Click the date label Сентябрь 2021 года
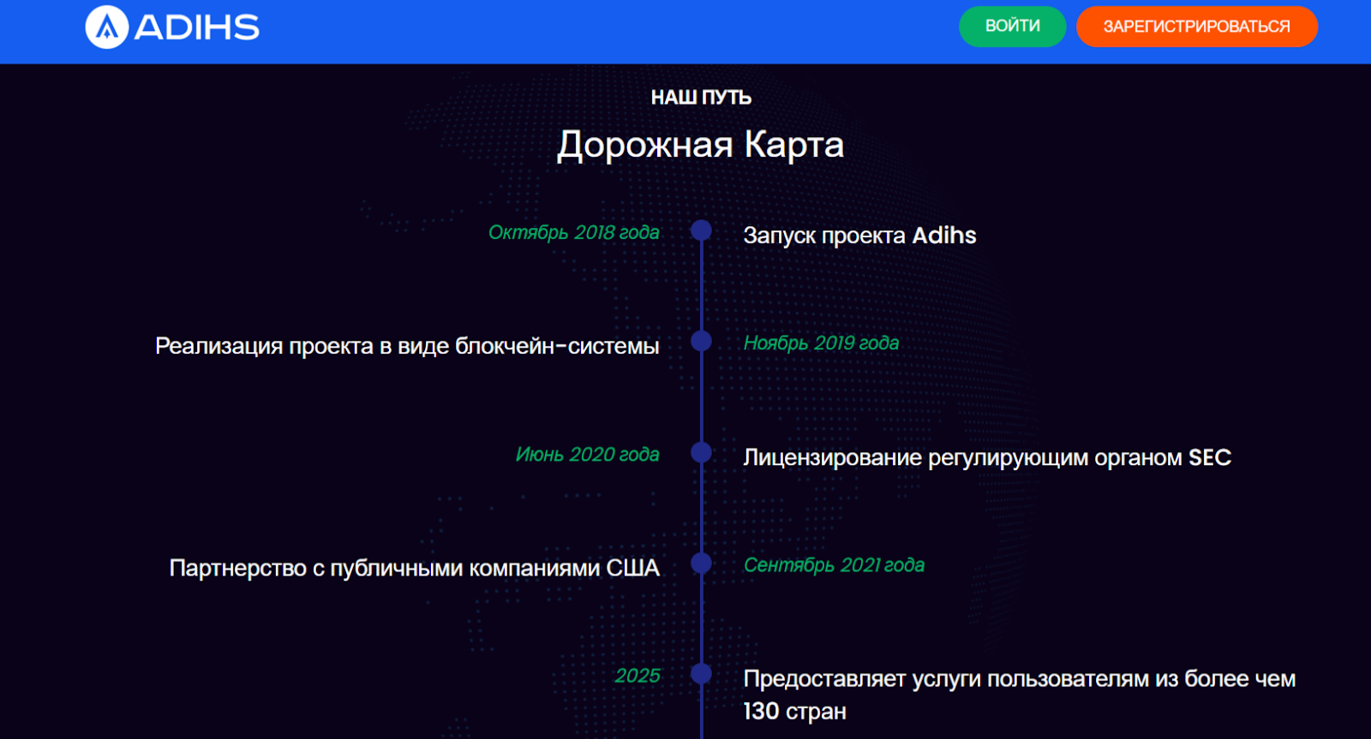 click(834, 565)
